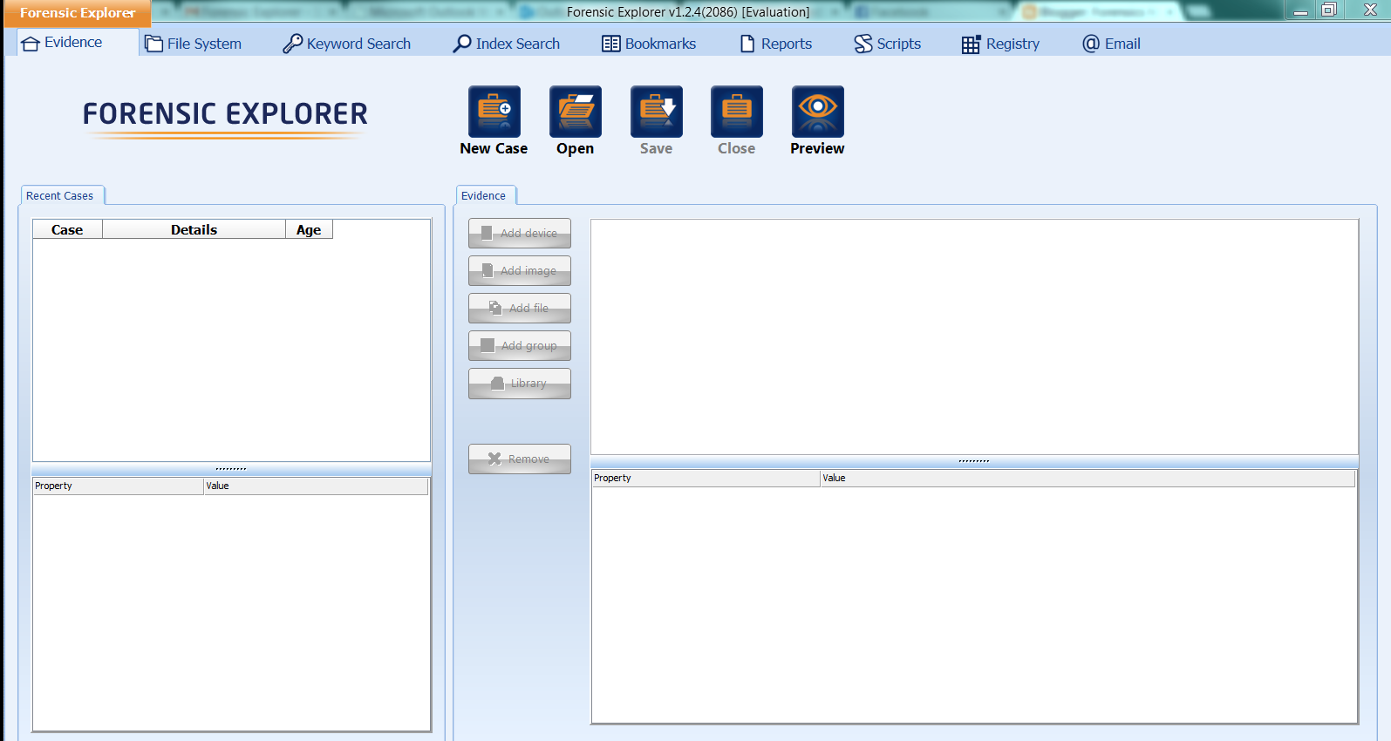
Task: Sort recent cases by Age column
Action: (x=309, y=229)
